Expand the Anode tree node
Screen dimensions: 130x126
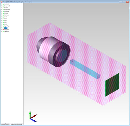pyautogui.click(x=2, y=13)
